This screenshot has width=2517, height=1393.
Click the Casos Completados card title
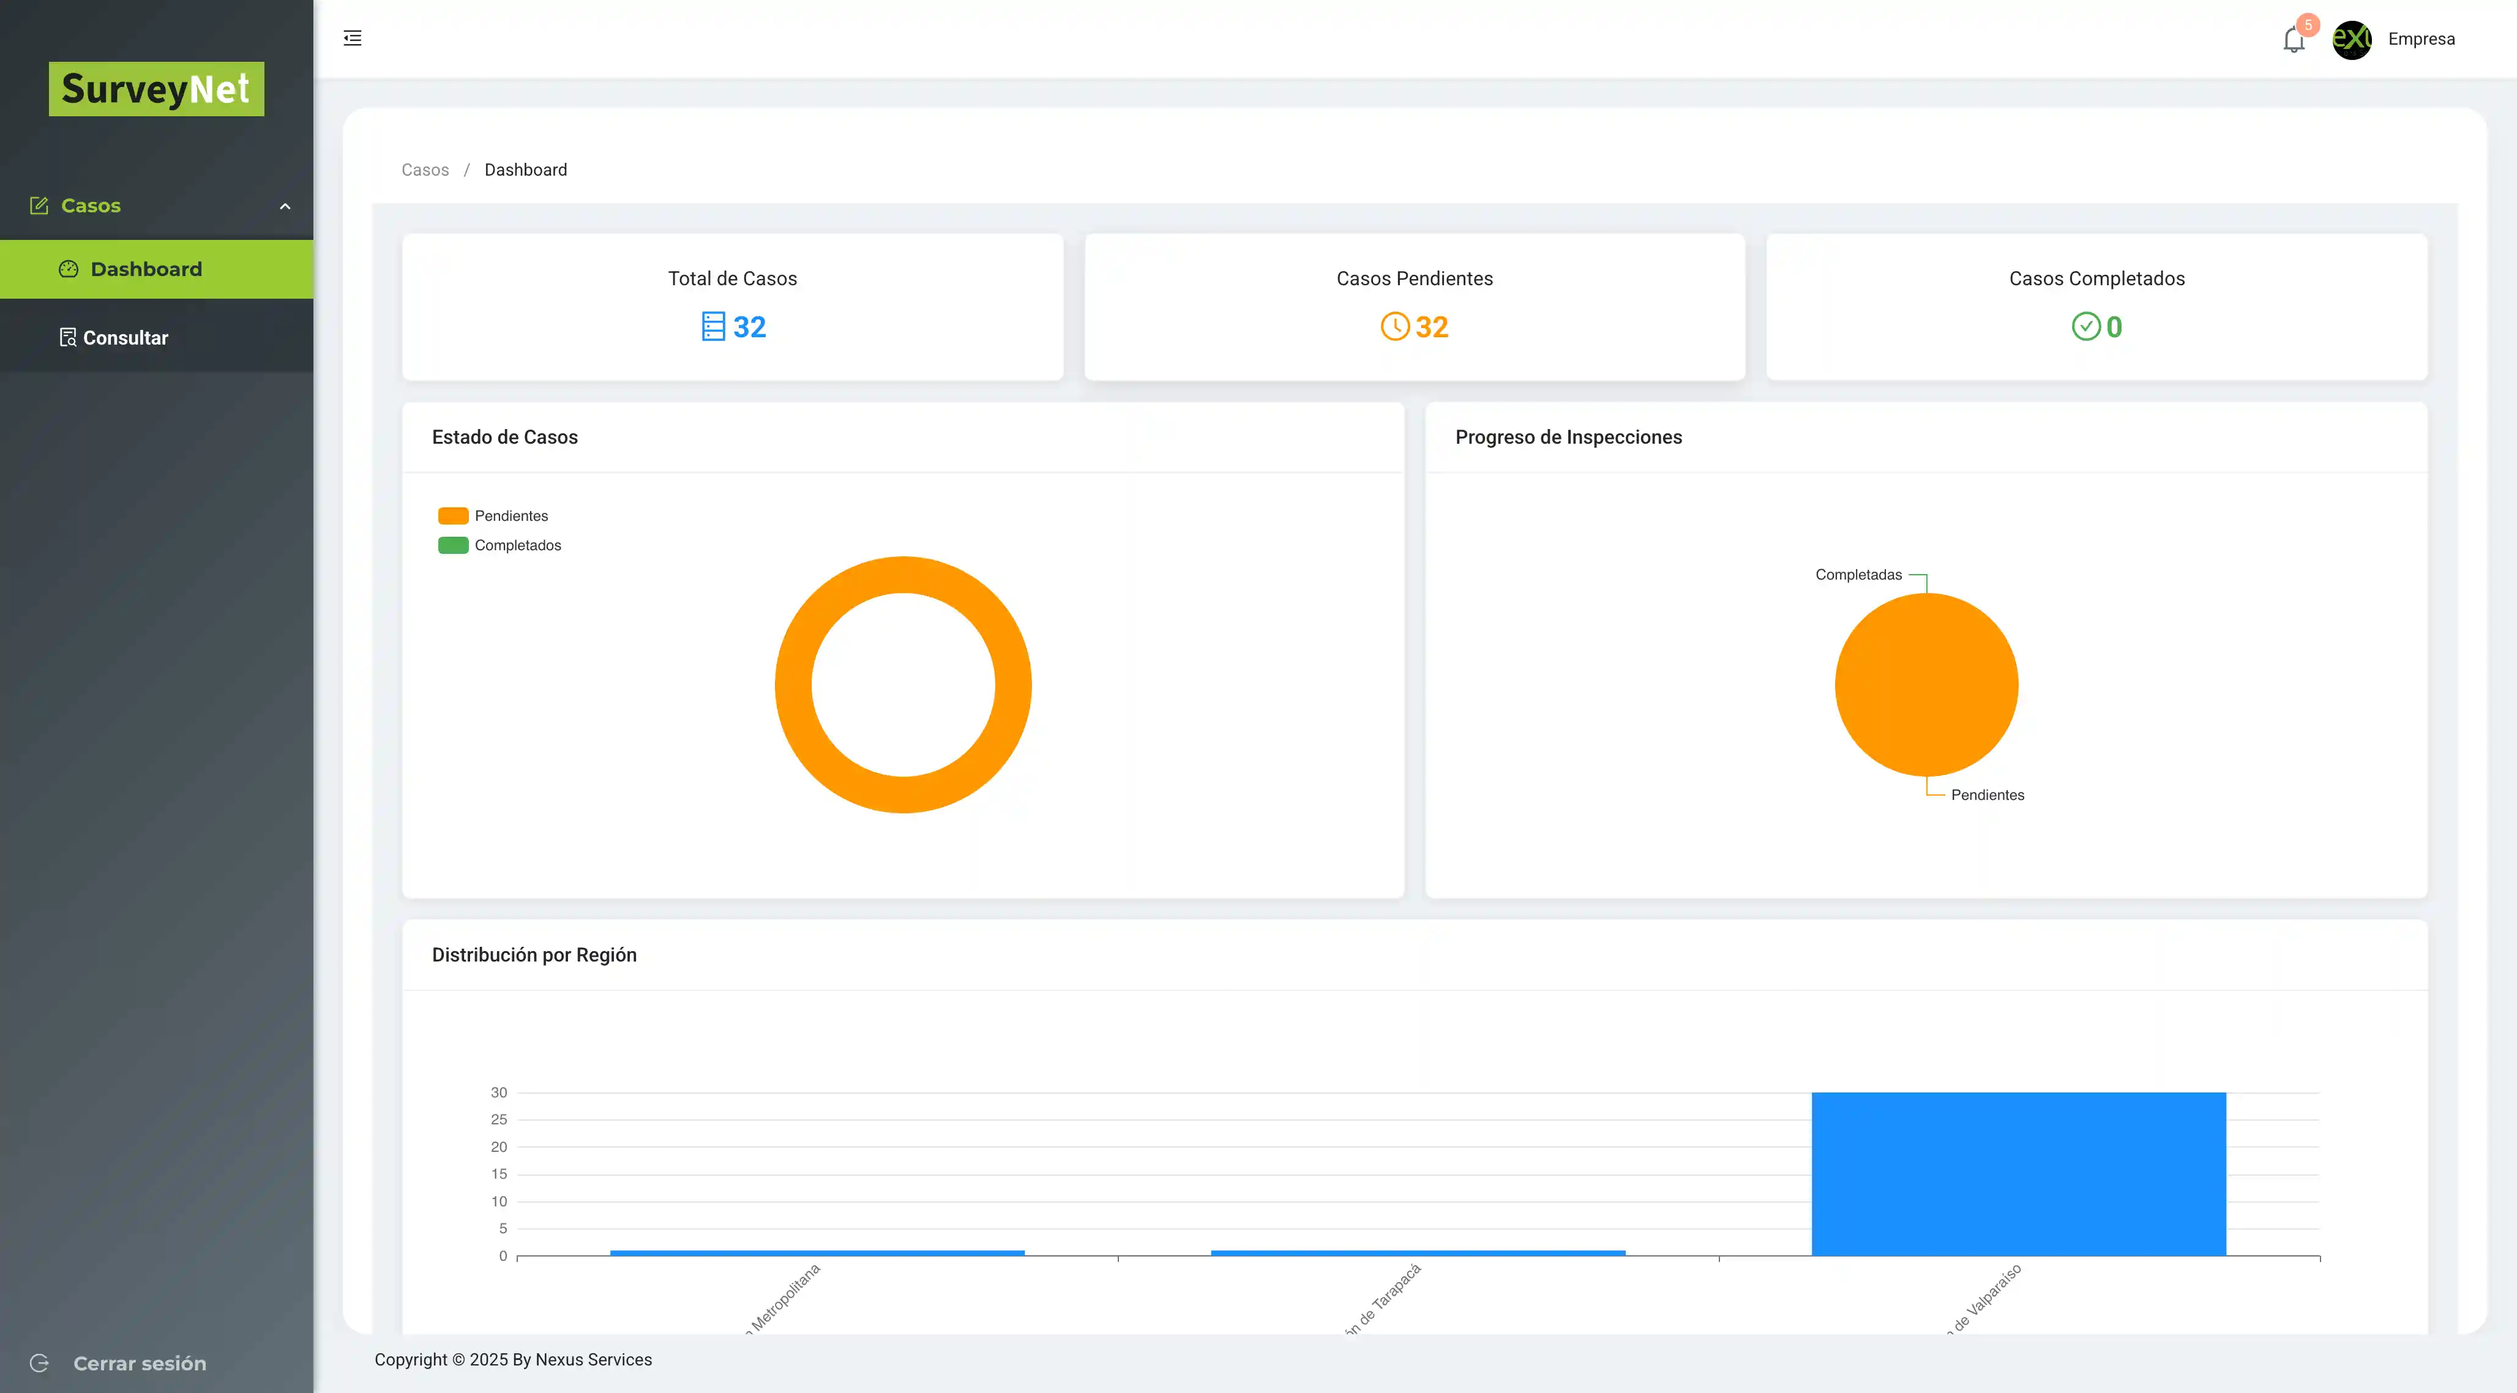coord(2097,278)
